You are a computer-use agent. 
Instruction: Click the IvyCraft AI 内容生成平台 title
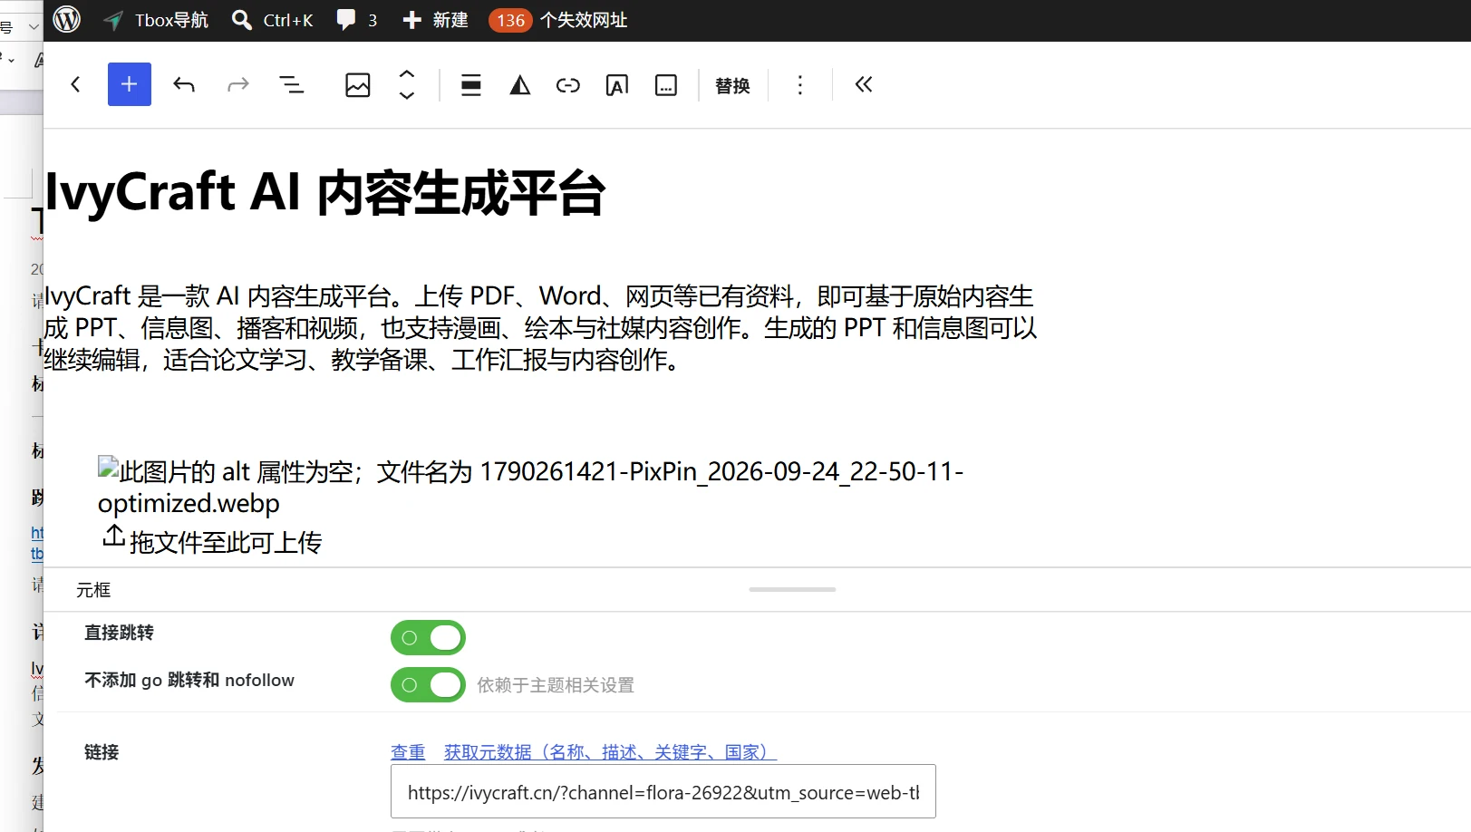point(325,192)
